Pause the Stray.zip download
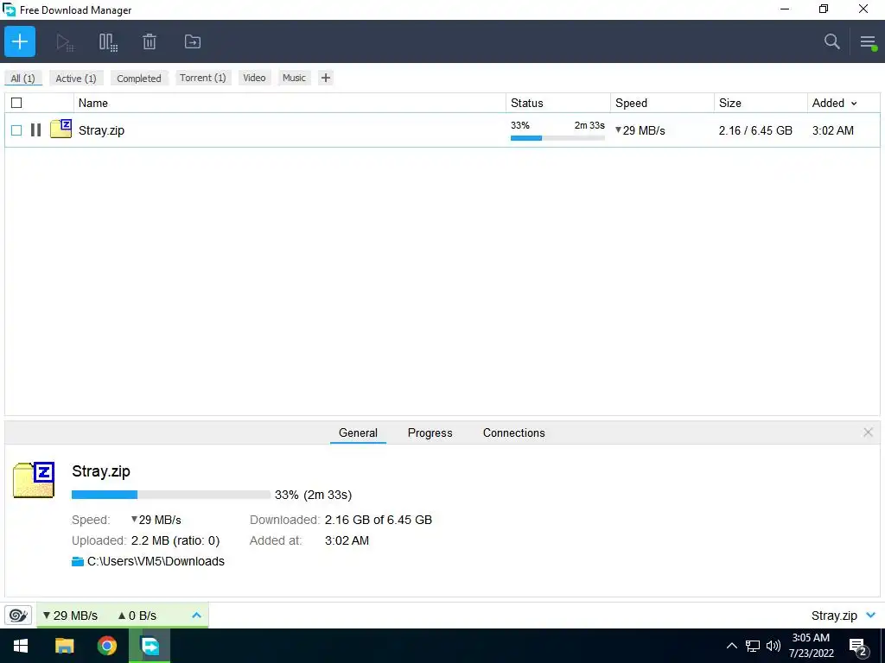Screen dimensions: 885x663 click(x=35, y=130)
